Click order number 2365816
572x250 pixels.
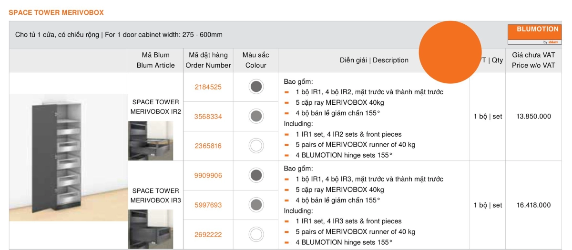tap(208, 146)
